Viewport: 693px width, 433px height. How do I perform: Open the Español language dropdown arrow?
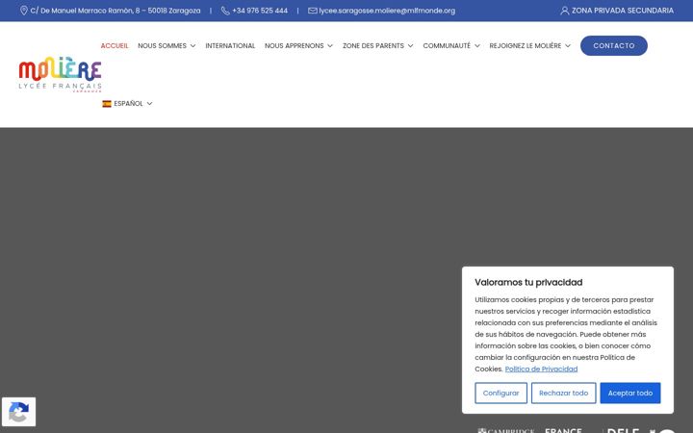[x=149, y=103]
